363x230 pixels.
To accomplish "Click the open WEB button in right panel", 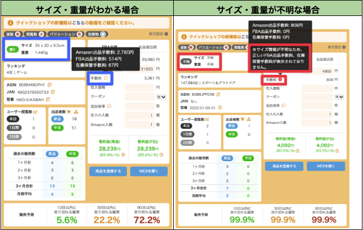I will [325, 166].
